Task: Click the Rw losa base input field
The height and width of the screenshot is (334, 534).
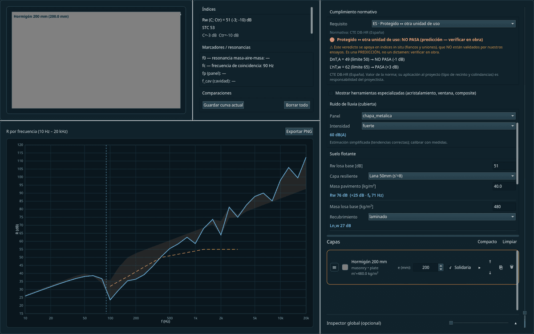Action: click(x=504, y=166)
